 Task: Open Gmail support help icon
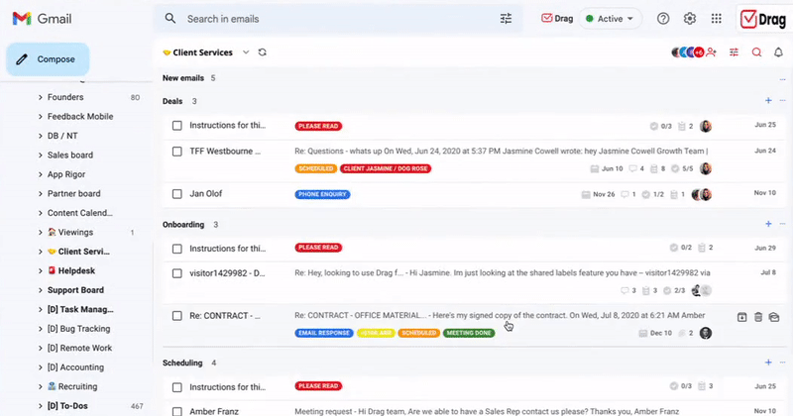[663, 19]
